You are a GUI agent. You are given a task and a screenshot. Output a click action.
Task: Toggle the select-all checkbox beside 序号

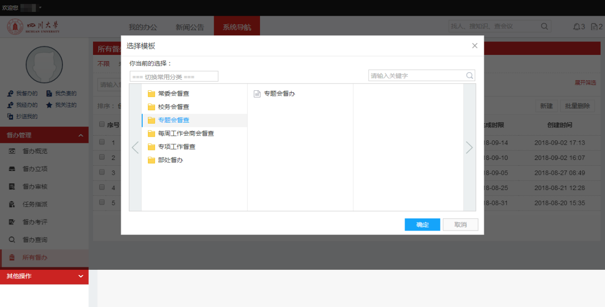102,125
